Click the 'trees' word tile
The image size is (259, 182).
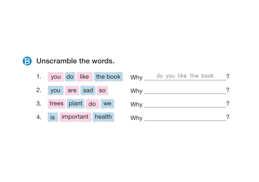coord(56,103)
